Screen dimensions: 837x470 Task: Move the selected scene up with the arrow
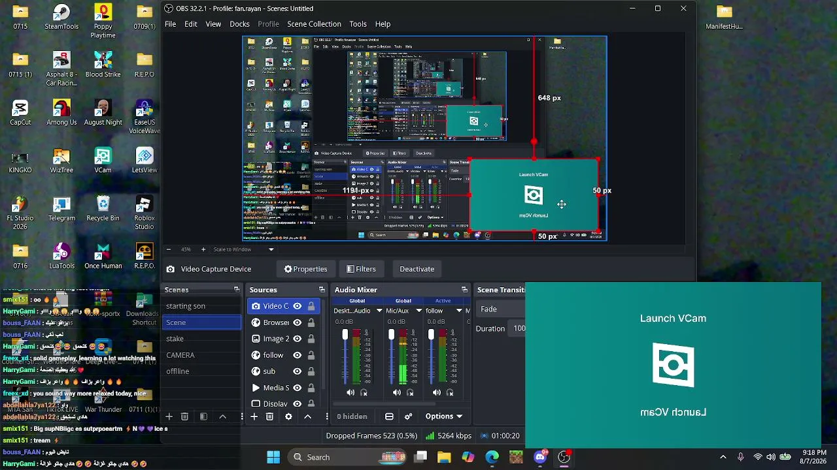tap(222, 416)
